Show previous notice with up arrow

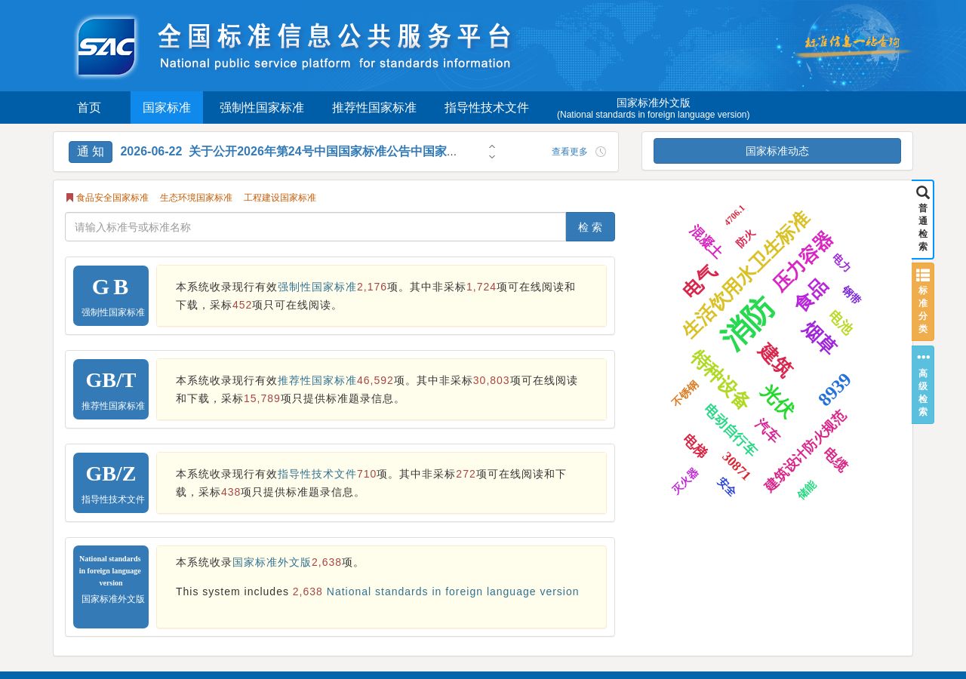[492, 147]
